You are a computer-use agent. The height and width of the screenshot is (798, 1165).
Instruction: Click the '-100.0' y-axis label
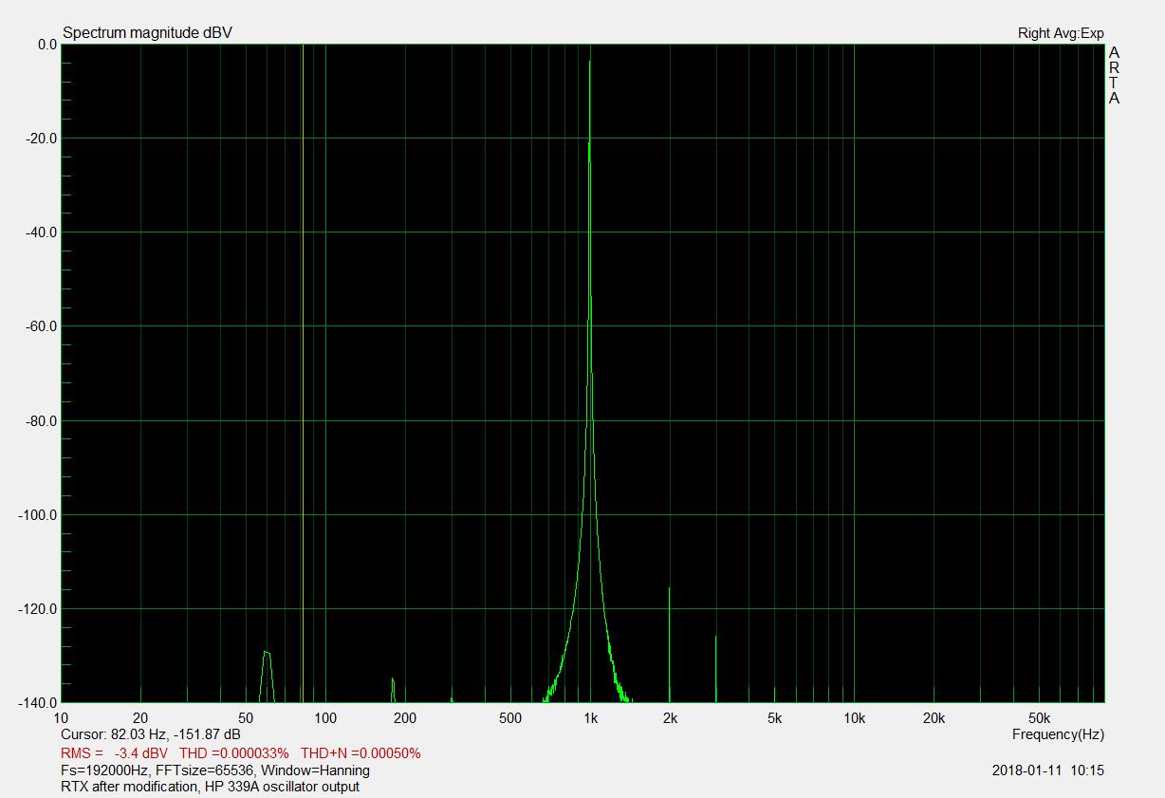pyautogui.click(x=38, y=515)
